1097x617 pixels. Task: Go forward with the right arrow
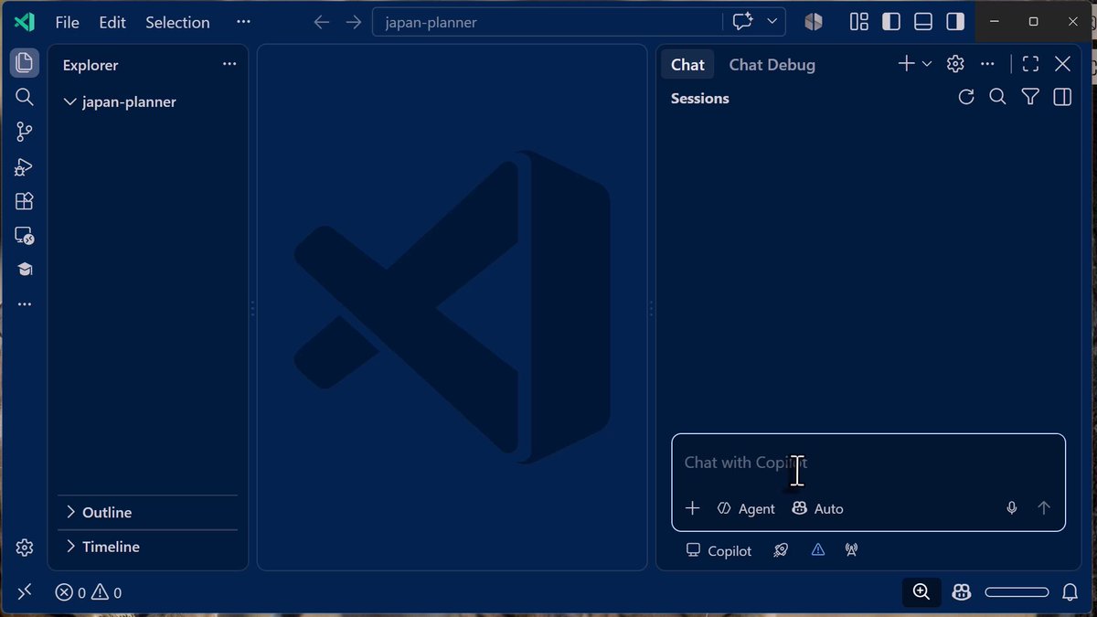pos(354,22)
